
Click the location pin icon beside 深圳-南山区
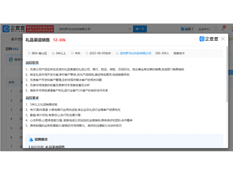pos(28,53)
